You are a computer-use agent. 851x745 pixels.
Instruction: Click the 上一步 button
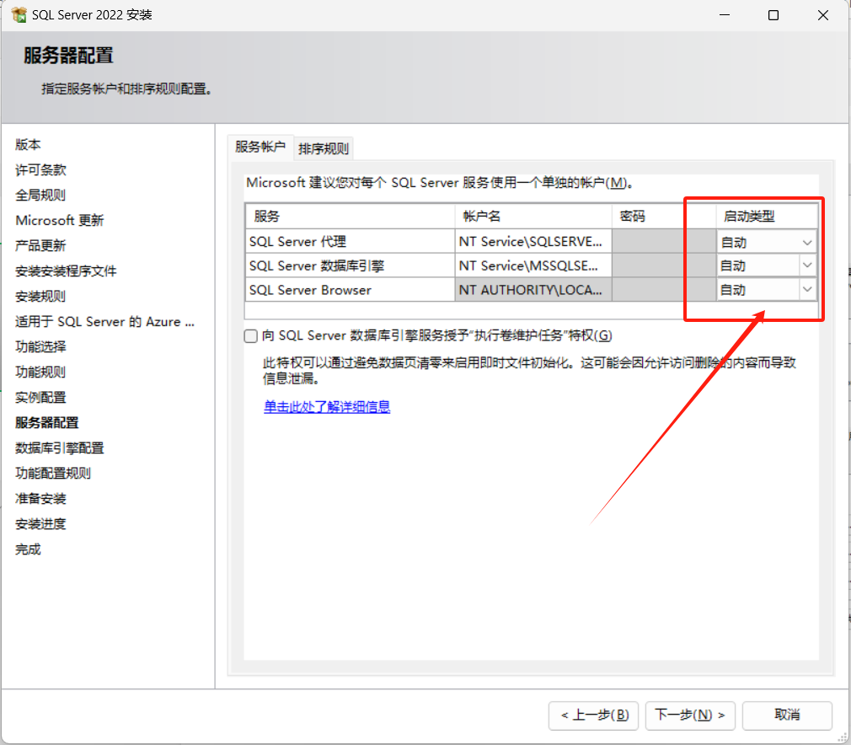[594, 716]
